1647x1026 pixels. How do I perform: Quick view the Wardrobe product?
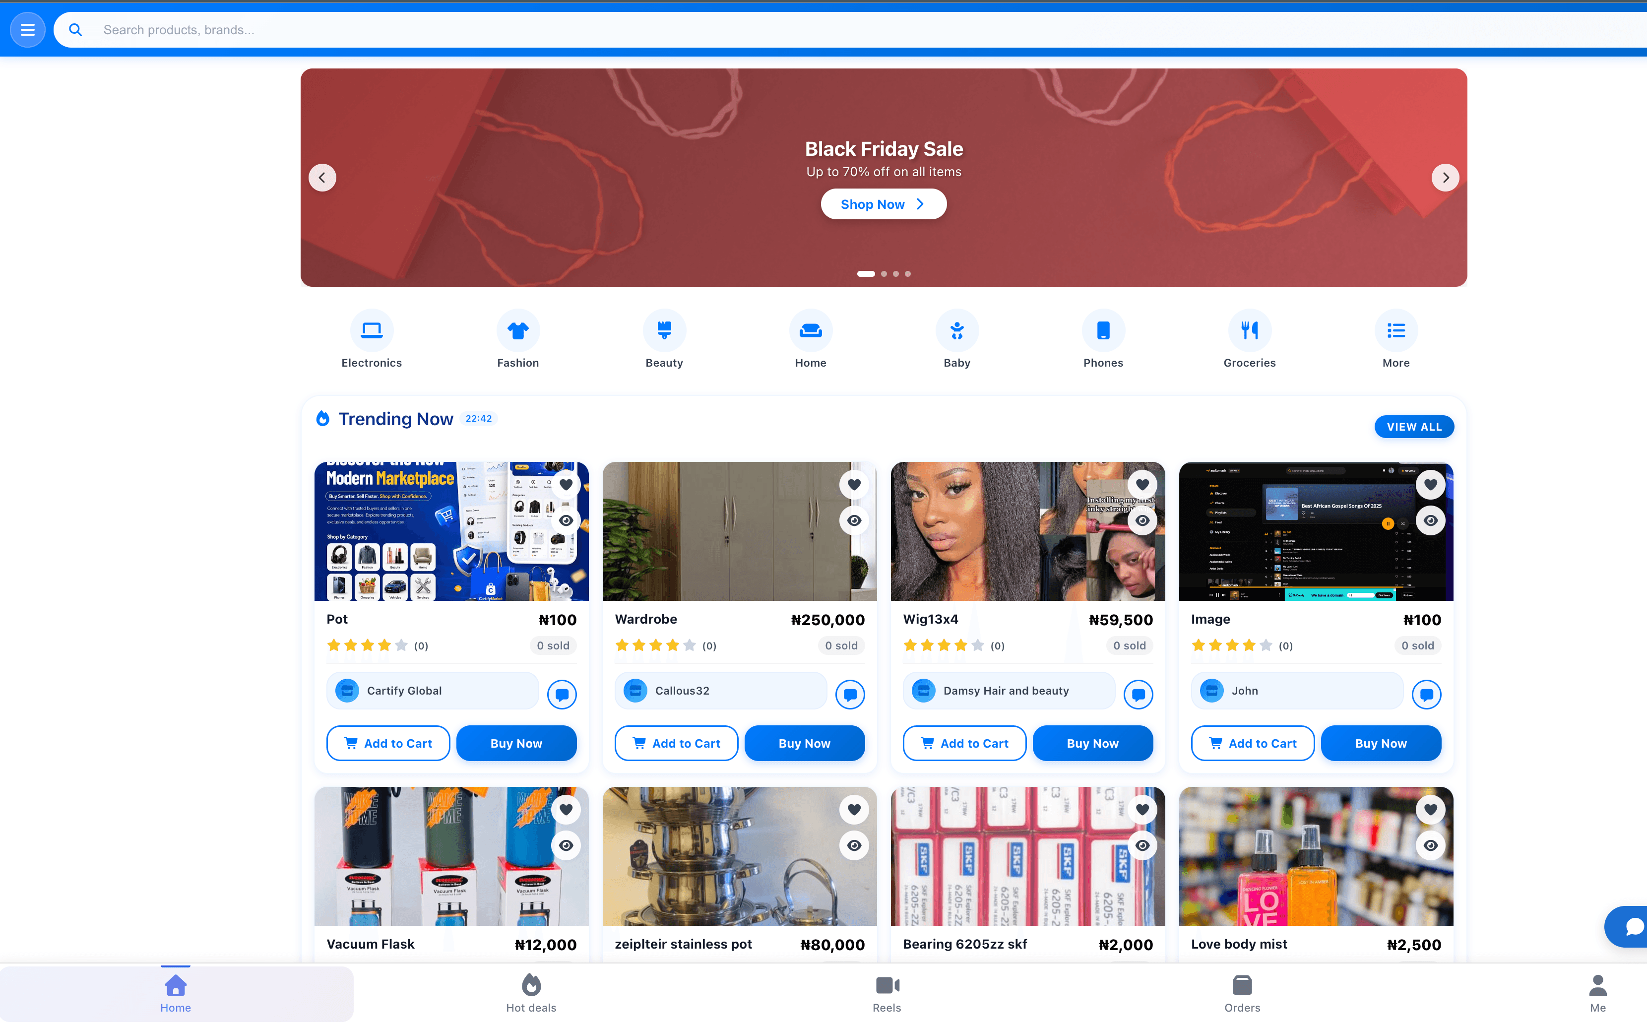854,520
